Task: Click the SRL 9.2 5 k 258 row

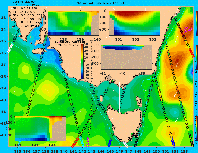Action: click(25, 9)
